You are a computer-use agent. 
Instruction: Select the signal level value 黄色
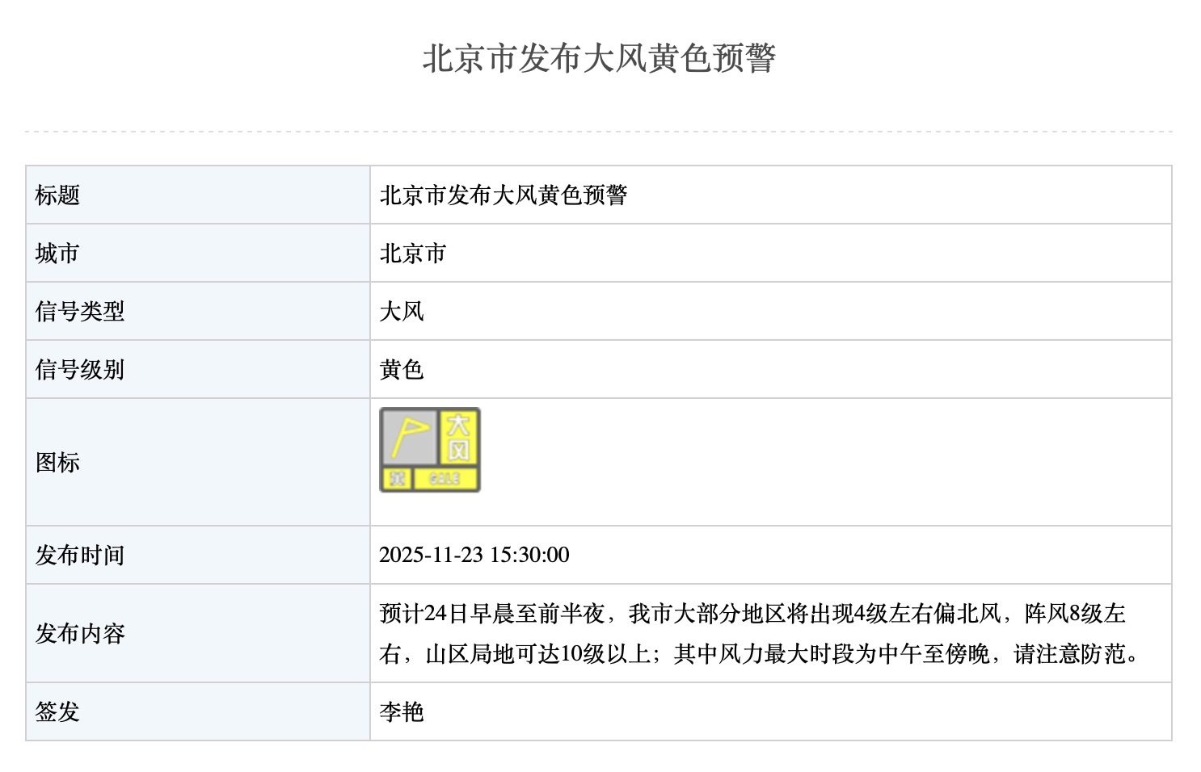point(402,370)
